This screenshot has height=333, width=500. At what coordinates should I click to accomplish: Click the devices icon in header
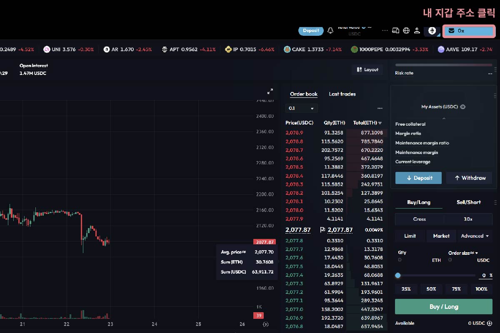pyautogui.click(x=396, y=31)
